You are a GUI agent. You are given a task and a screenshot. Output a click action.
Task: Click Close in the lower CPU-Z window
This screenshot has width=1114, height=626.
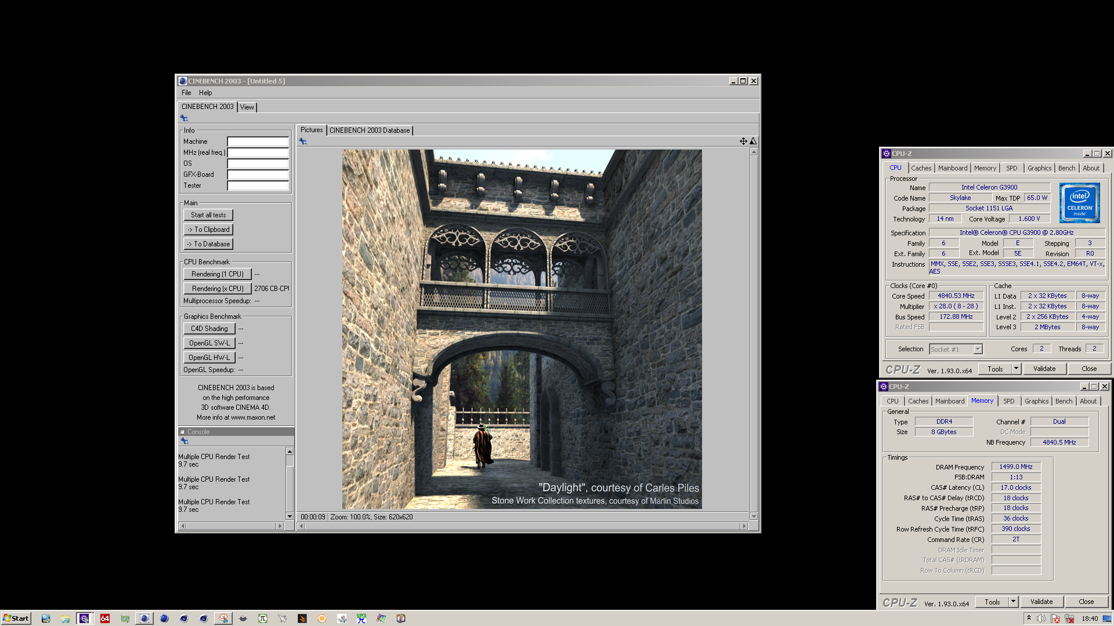(1086, 602)
